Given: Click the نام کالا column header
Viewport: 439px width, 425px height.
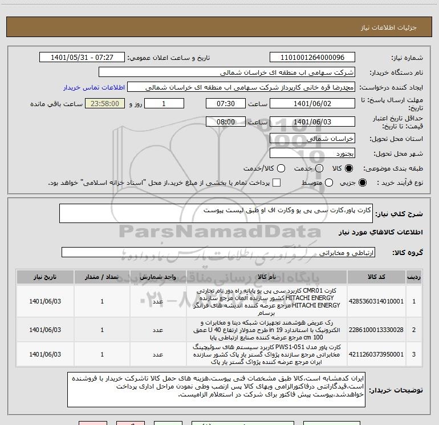Looking at the screenshot, I should coord(267,277).
